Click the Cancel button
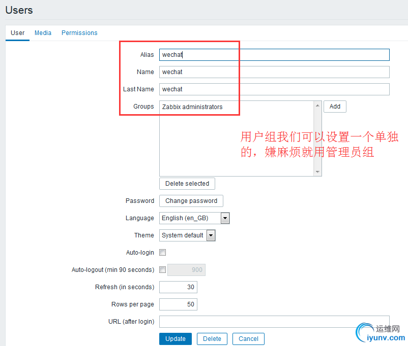 tap(248, 339)
